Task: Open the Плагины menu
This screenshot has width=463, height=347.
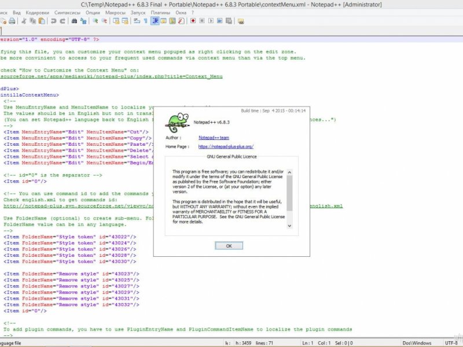Action: click(x=160, y=13)
